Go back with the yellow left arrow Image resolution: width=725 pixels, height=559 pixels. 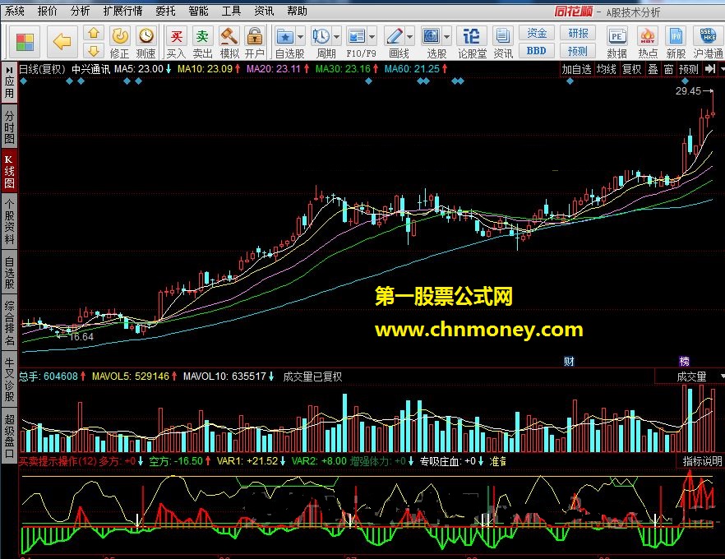[62, 42]
